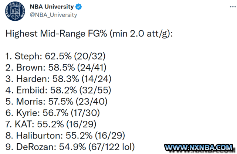Select the Harden 58.3% line

tap(58, 79)
